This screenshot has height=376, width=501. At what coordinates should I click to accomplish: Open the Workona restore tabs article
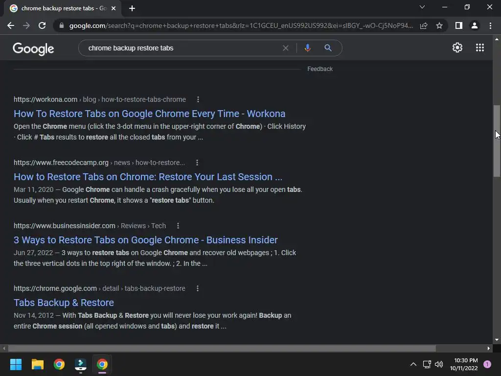coord(149,114)
